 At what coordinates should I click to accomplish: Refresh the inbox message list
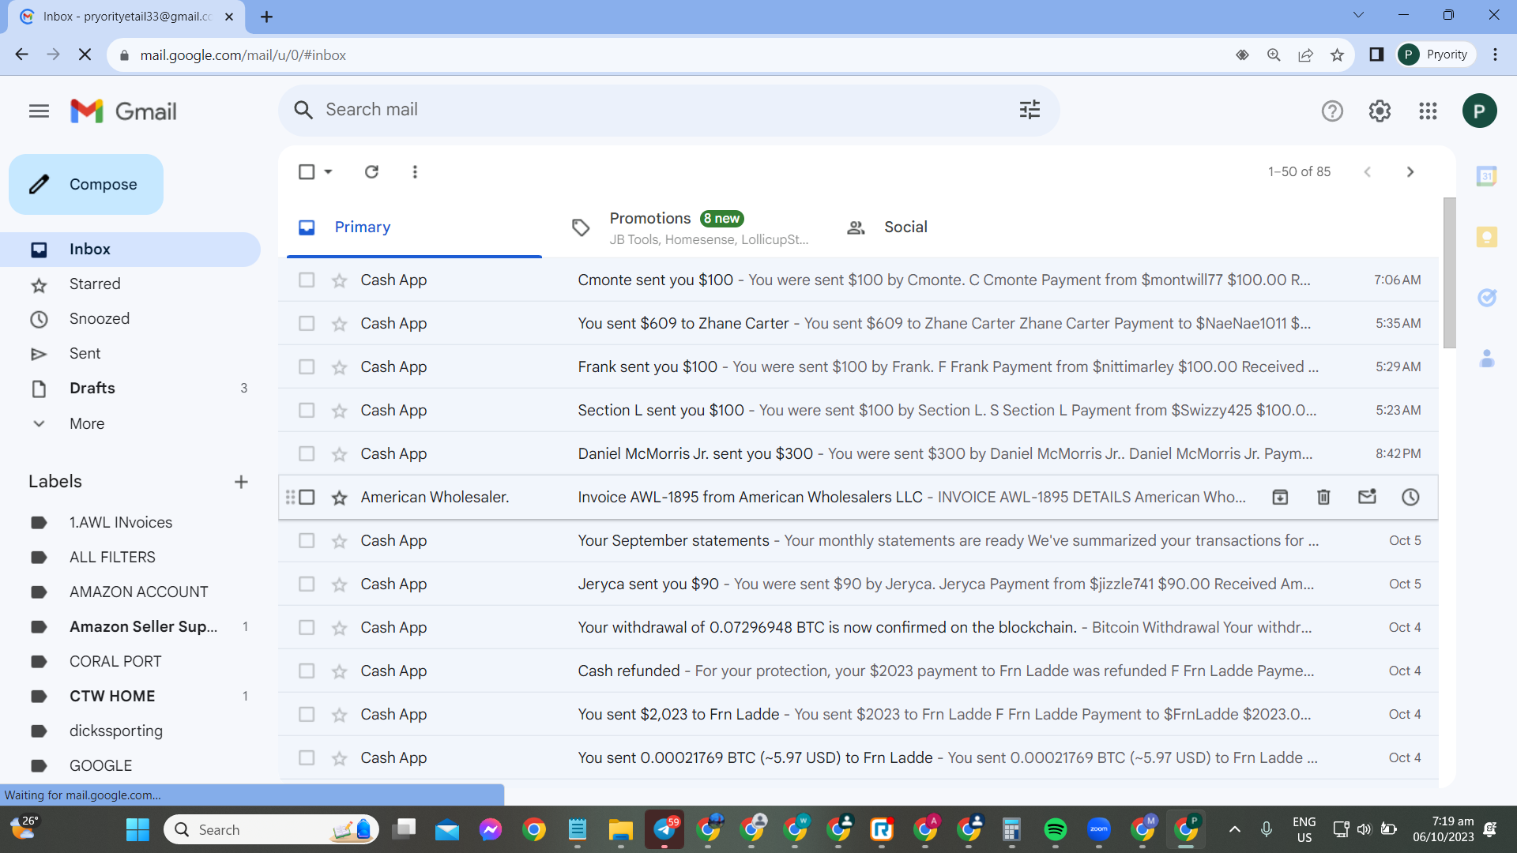coord(371,171)
